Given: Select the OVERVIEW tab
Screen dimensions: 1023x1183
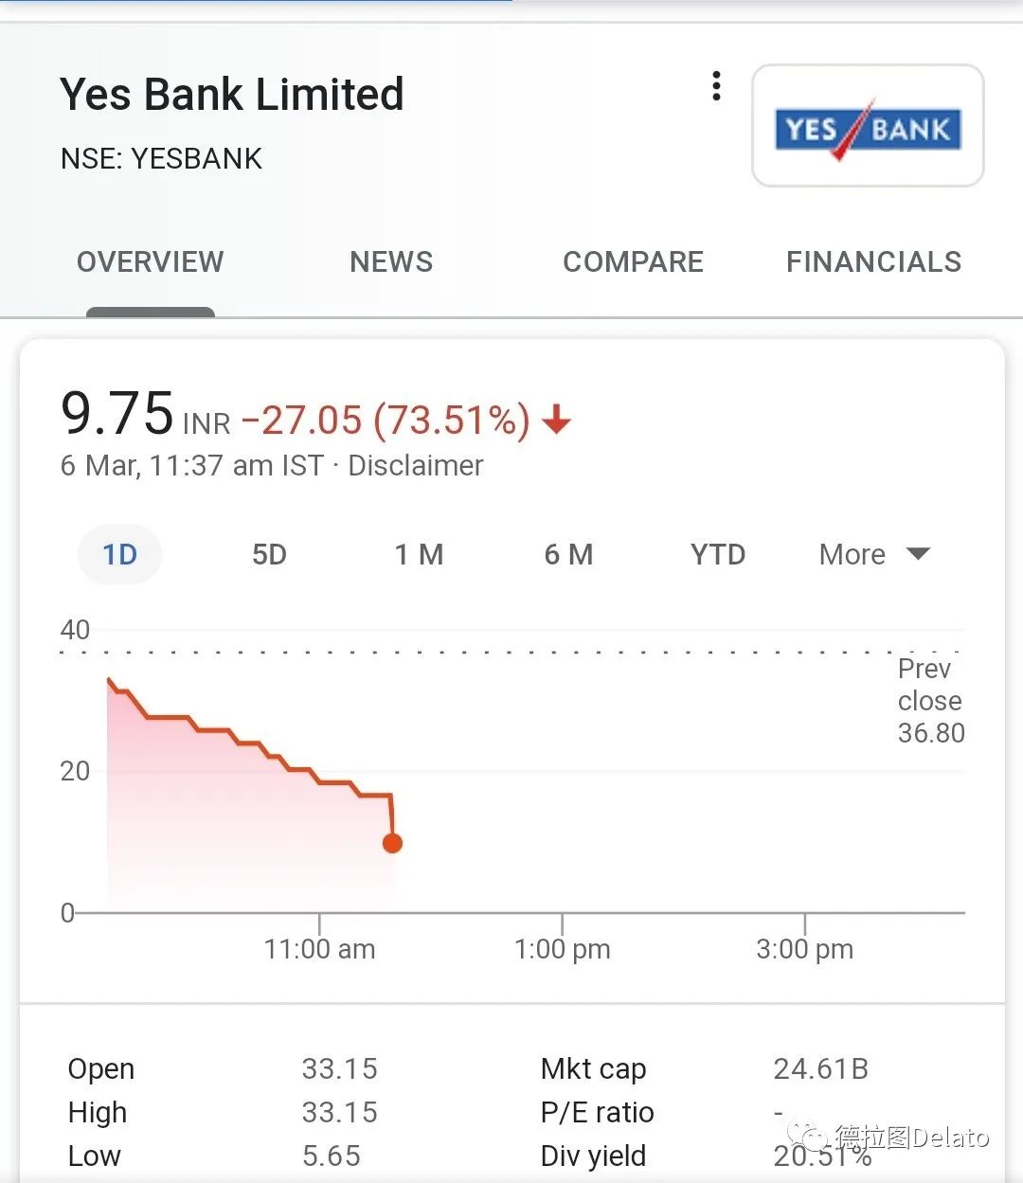Looking at the screenshot, I should tap(151, 261).
